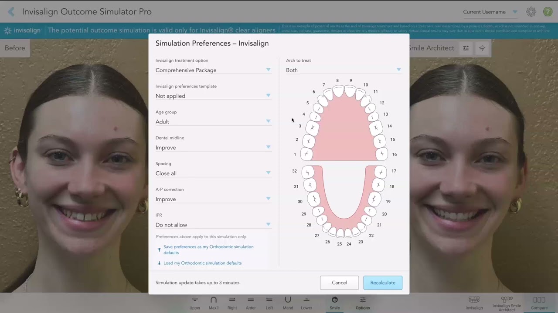Click Cancel button
This screenshot has width=558, height=313.
pos(339,283)
